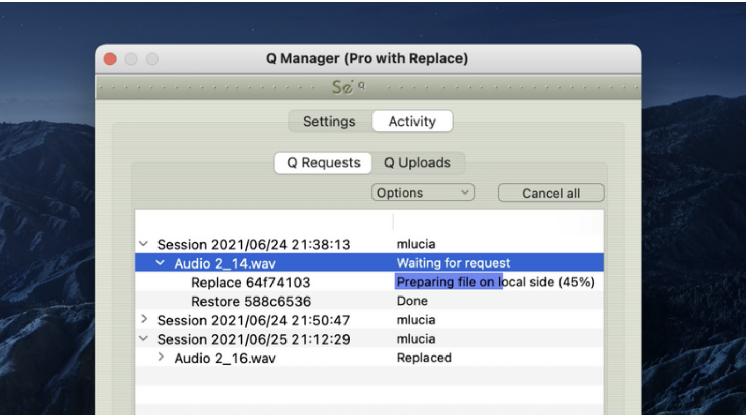Collapse the Audio 2_14.wav item
The width and height of the screenshot is (746, 415).
click(161, 263)
